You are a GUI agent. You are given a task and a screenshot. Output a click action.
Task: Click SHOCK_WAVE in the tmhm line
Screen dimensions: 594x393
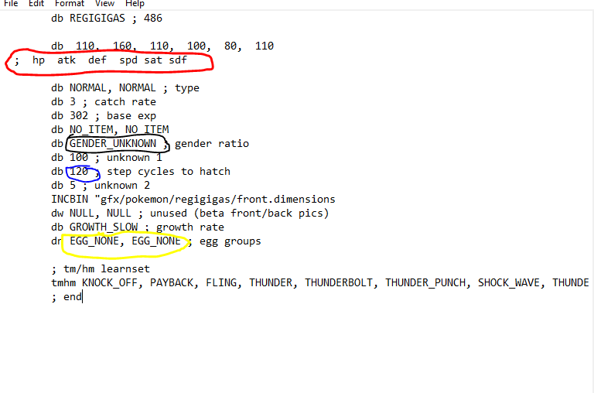pyautogui.click(x=509, y=283)
